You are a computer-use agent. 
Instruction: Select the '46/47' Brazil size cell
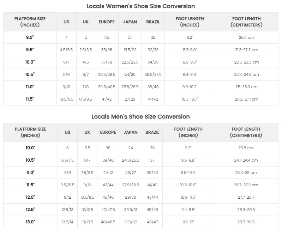click(x=152, y=222)
